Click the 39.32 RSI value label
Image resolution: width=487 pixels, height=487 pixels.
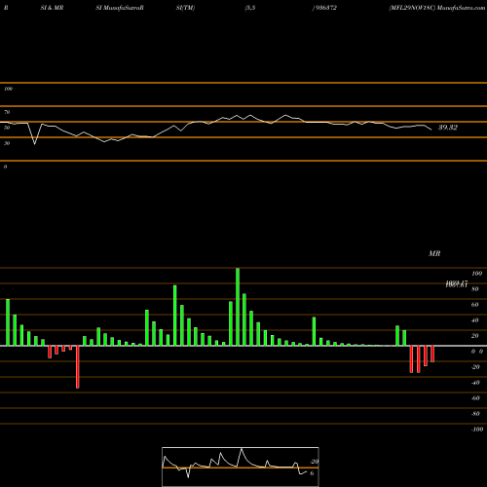[448, 128]
